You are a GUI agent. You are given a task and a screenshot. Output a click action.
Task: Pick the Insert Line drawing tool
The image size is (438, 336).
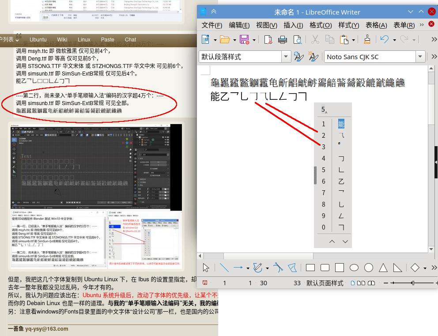(224, 268)
